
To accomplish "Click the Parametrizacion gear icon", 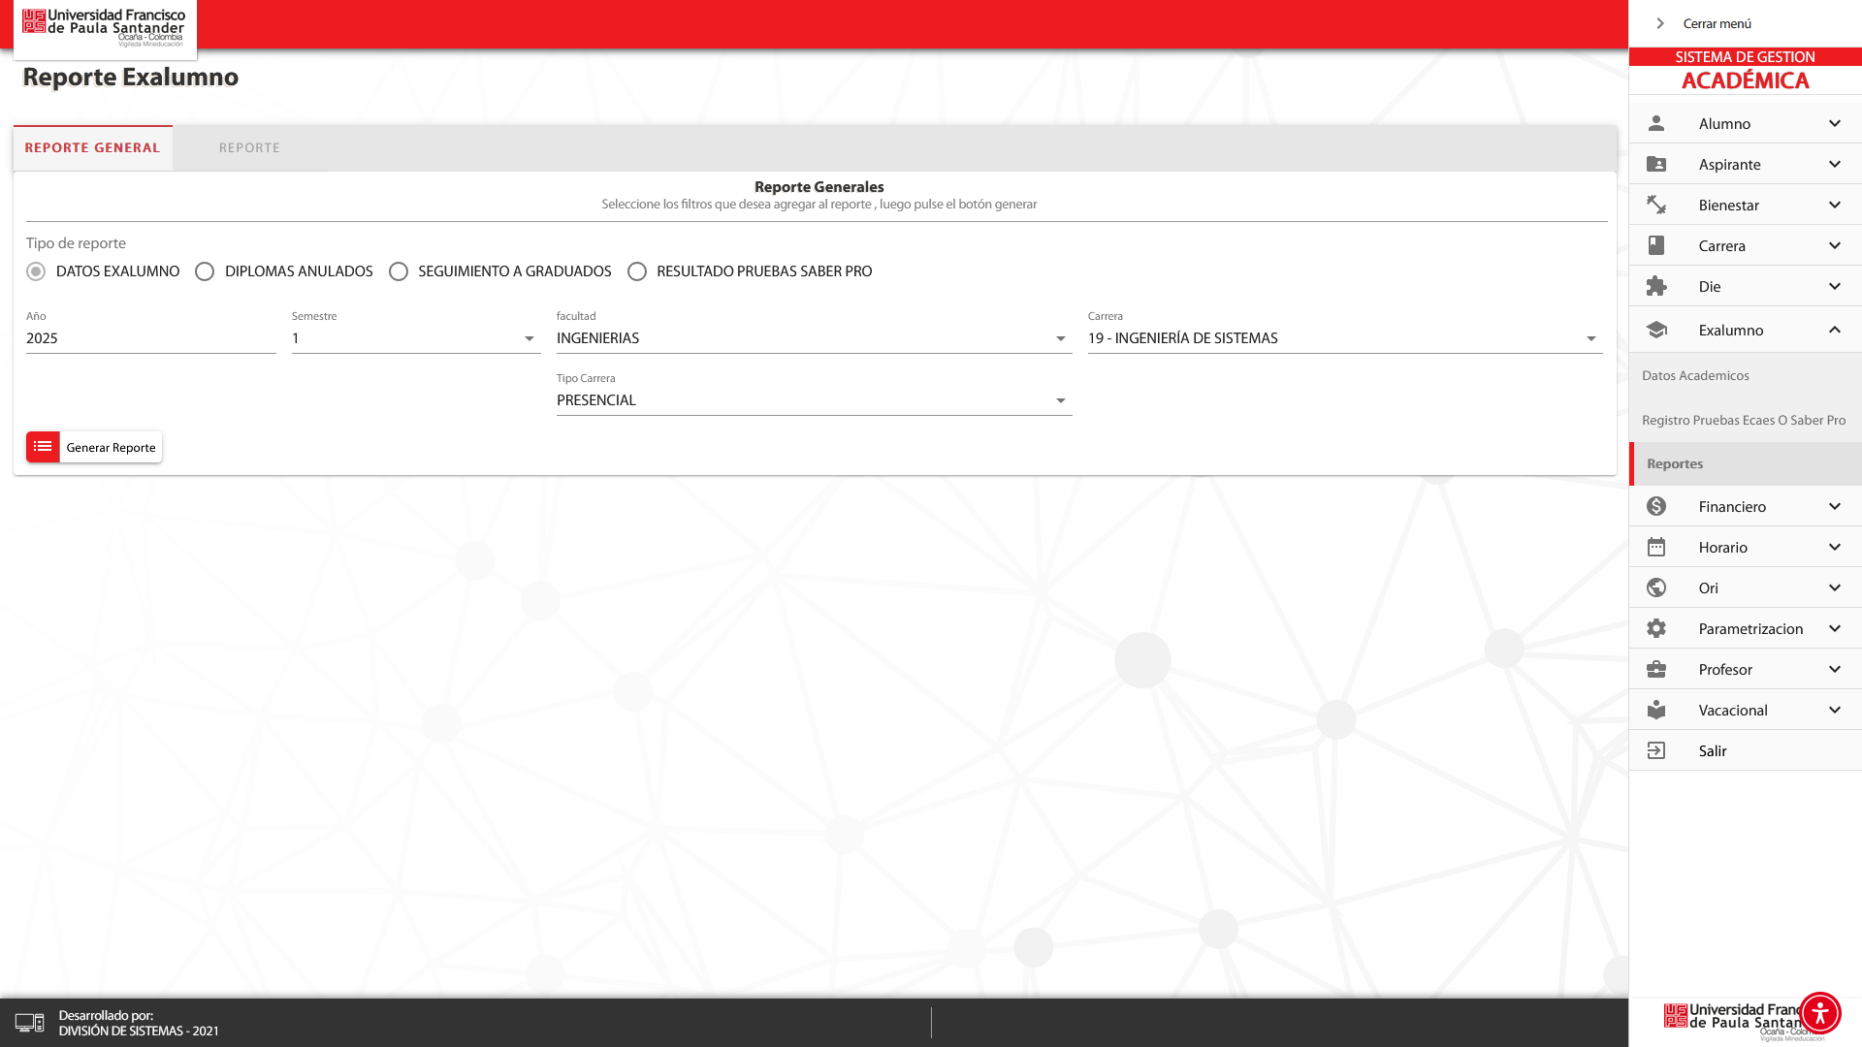I will (1656, 628).
